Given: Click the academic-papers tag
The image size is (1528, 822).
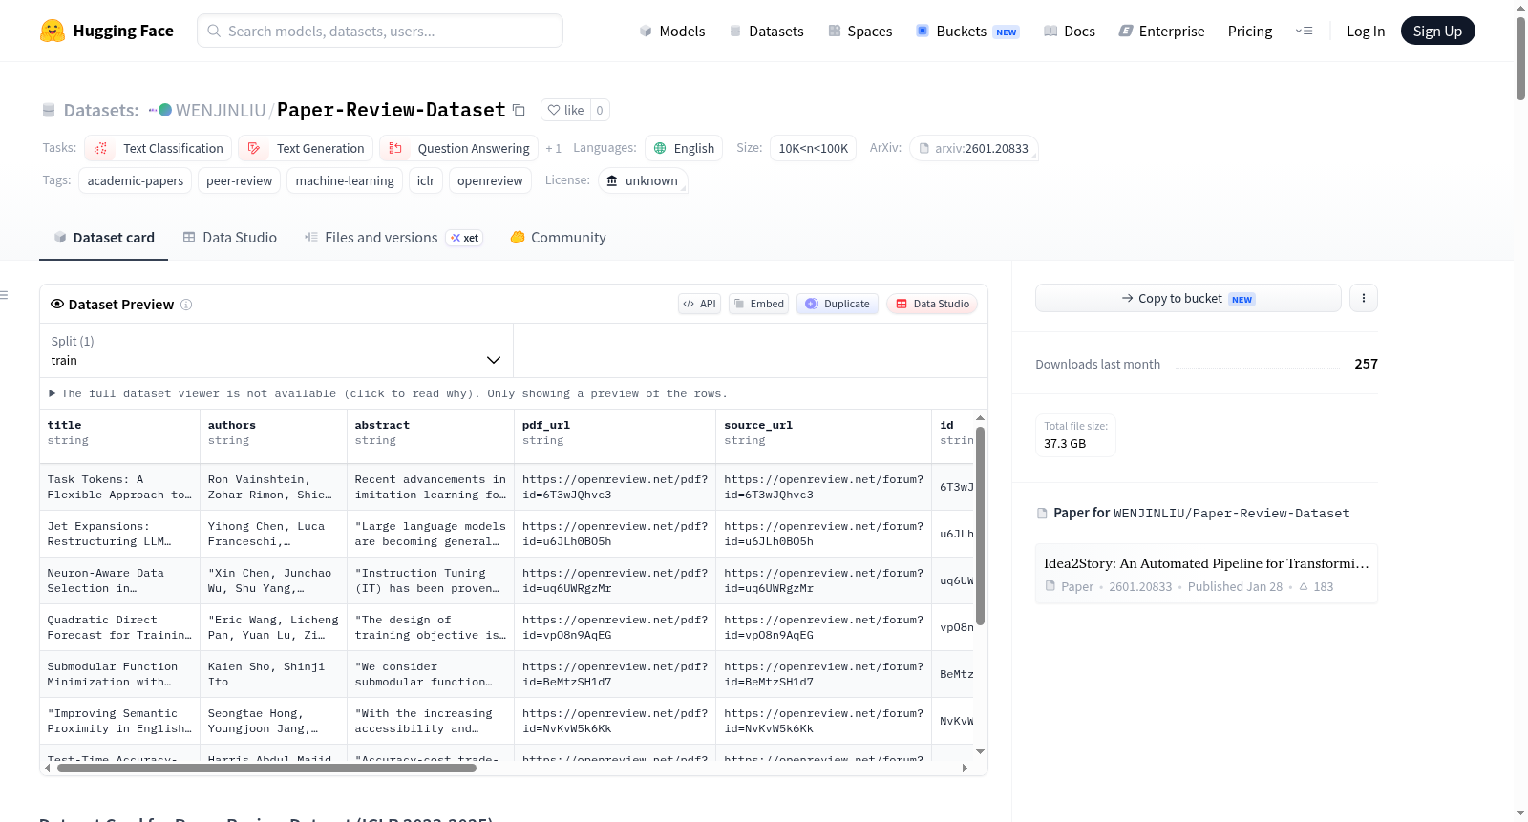Looking at the screenshot, I should pos(135,180).
